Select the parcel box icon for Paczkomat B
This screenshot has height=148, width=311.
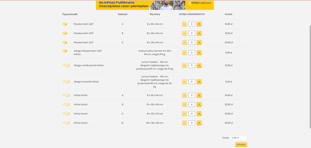[x=65, y=33]
